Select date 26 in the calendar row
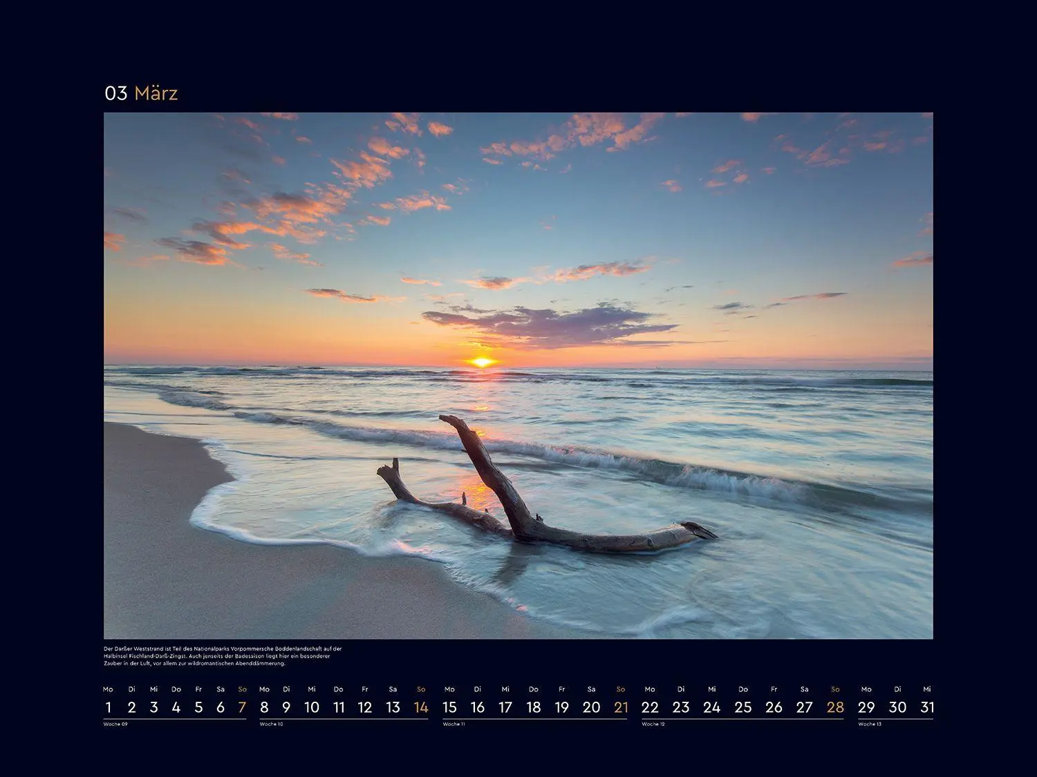Image resolution: width=1037 pixels, height=777 pixels. pos(774,707)
